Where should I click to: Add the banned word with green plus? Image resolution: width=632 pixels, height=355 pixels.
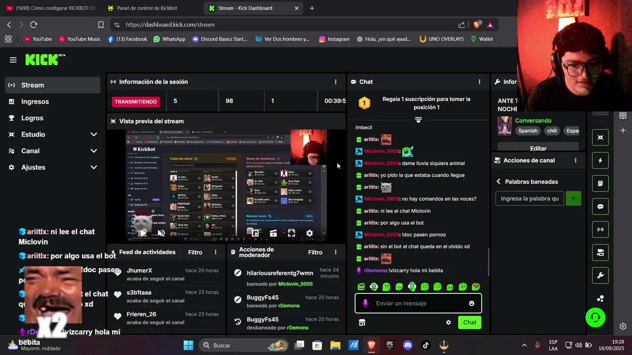(573, 199)
